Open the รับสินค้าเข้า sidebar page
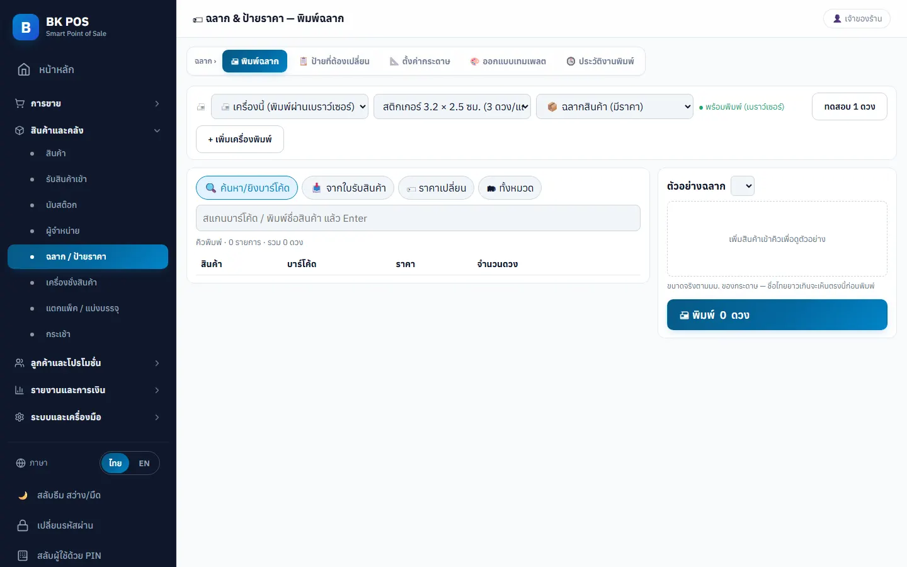 (88, 179)
